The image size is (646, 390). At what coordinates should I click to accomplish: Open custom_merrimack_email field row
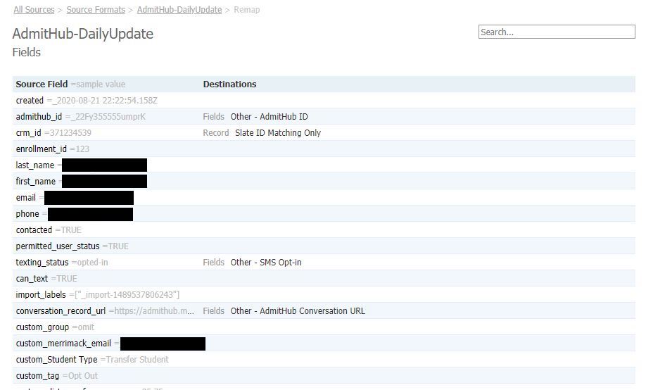(324, 344)
